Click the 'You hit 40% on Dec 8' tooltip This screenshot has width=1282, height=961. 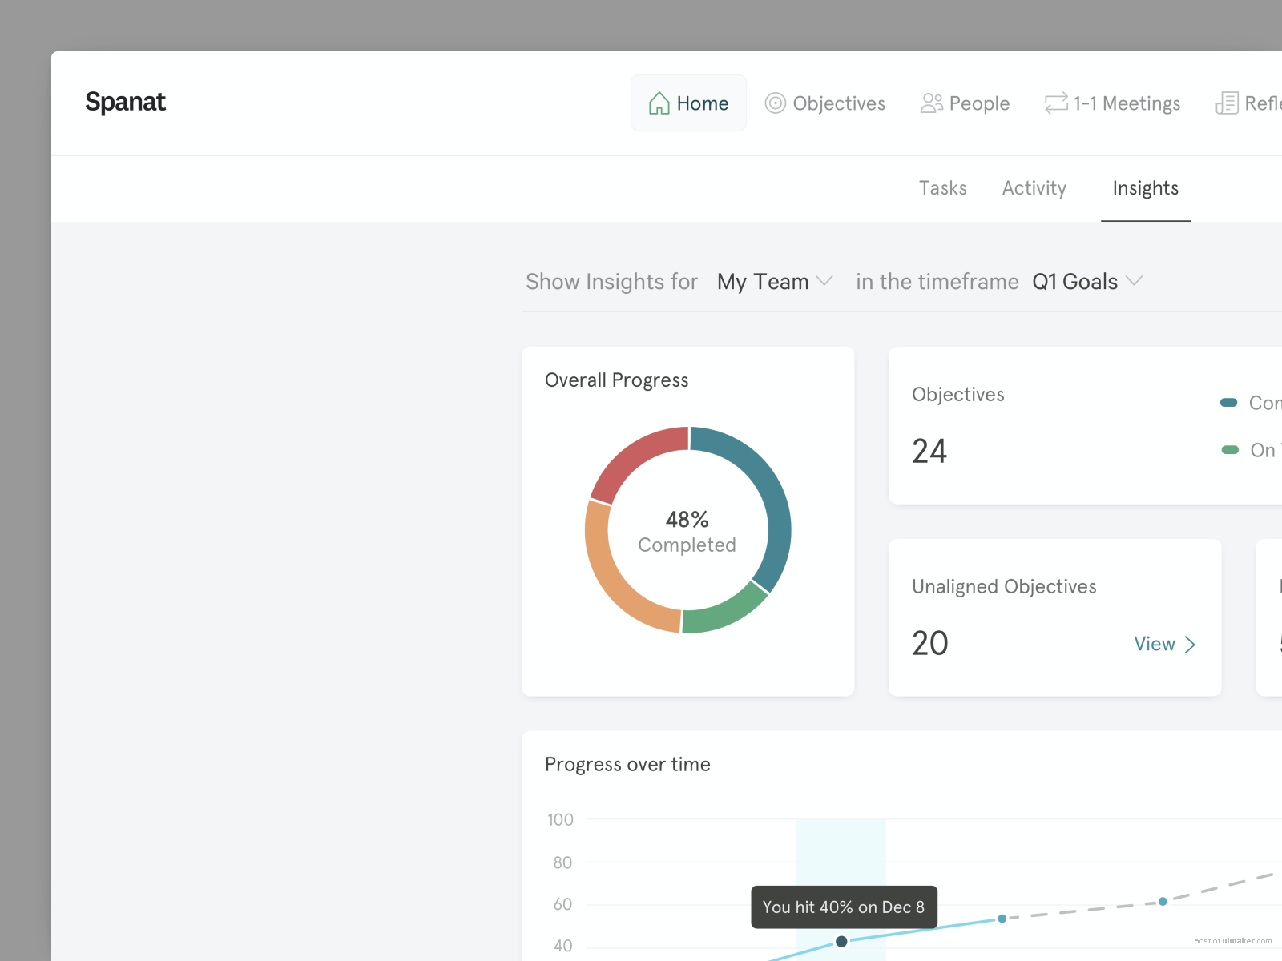click(844, 907)
